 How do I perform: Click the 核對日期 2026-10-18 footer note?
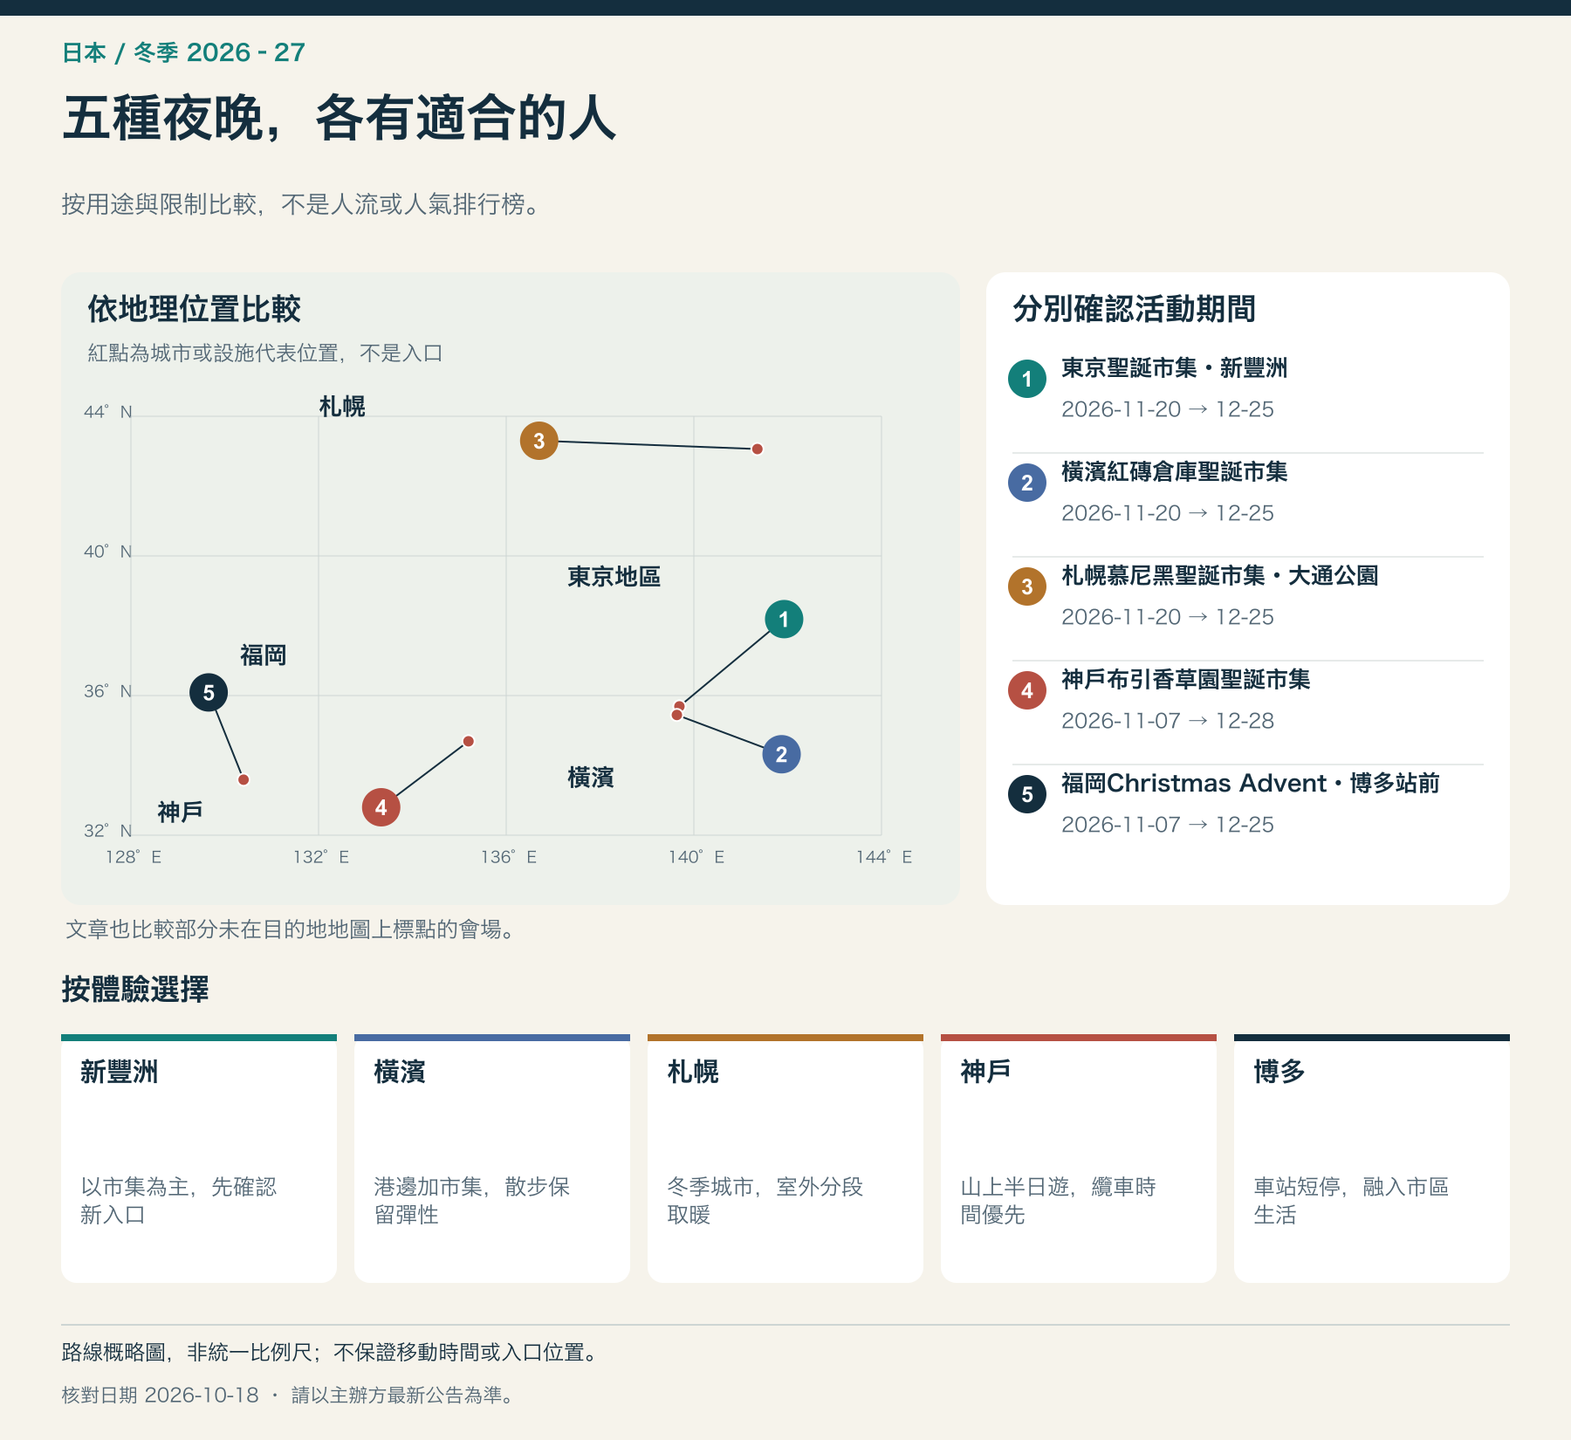point(289,1395)
